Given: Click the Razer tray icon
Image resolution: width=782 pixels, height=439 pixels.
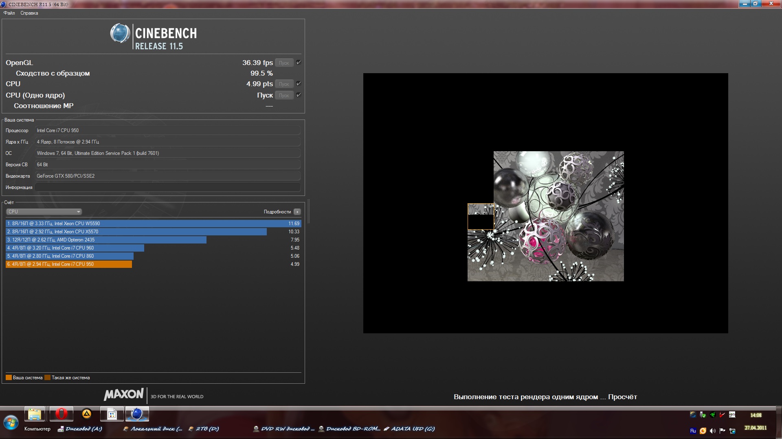Looking at the screenshot, I should pos(712,415).
